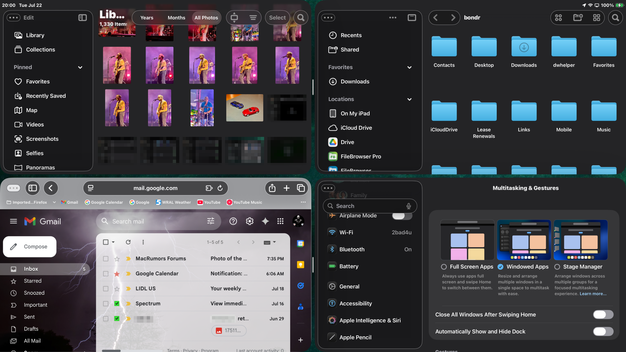
Task: Click the Compose button
Action: pos(30,247)
